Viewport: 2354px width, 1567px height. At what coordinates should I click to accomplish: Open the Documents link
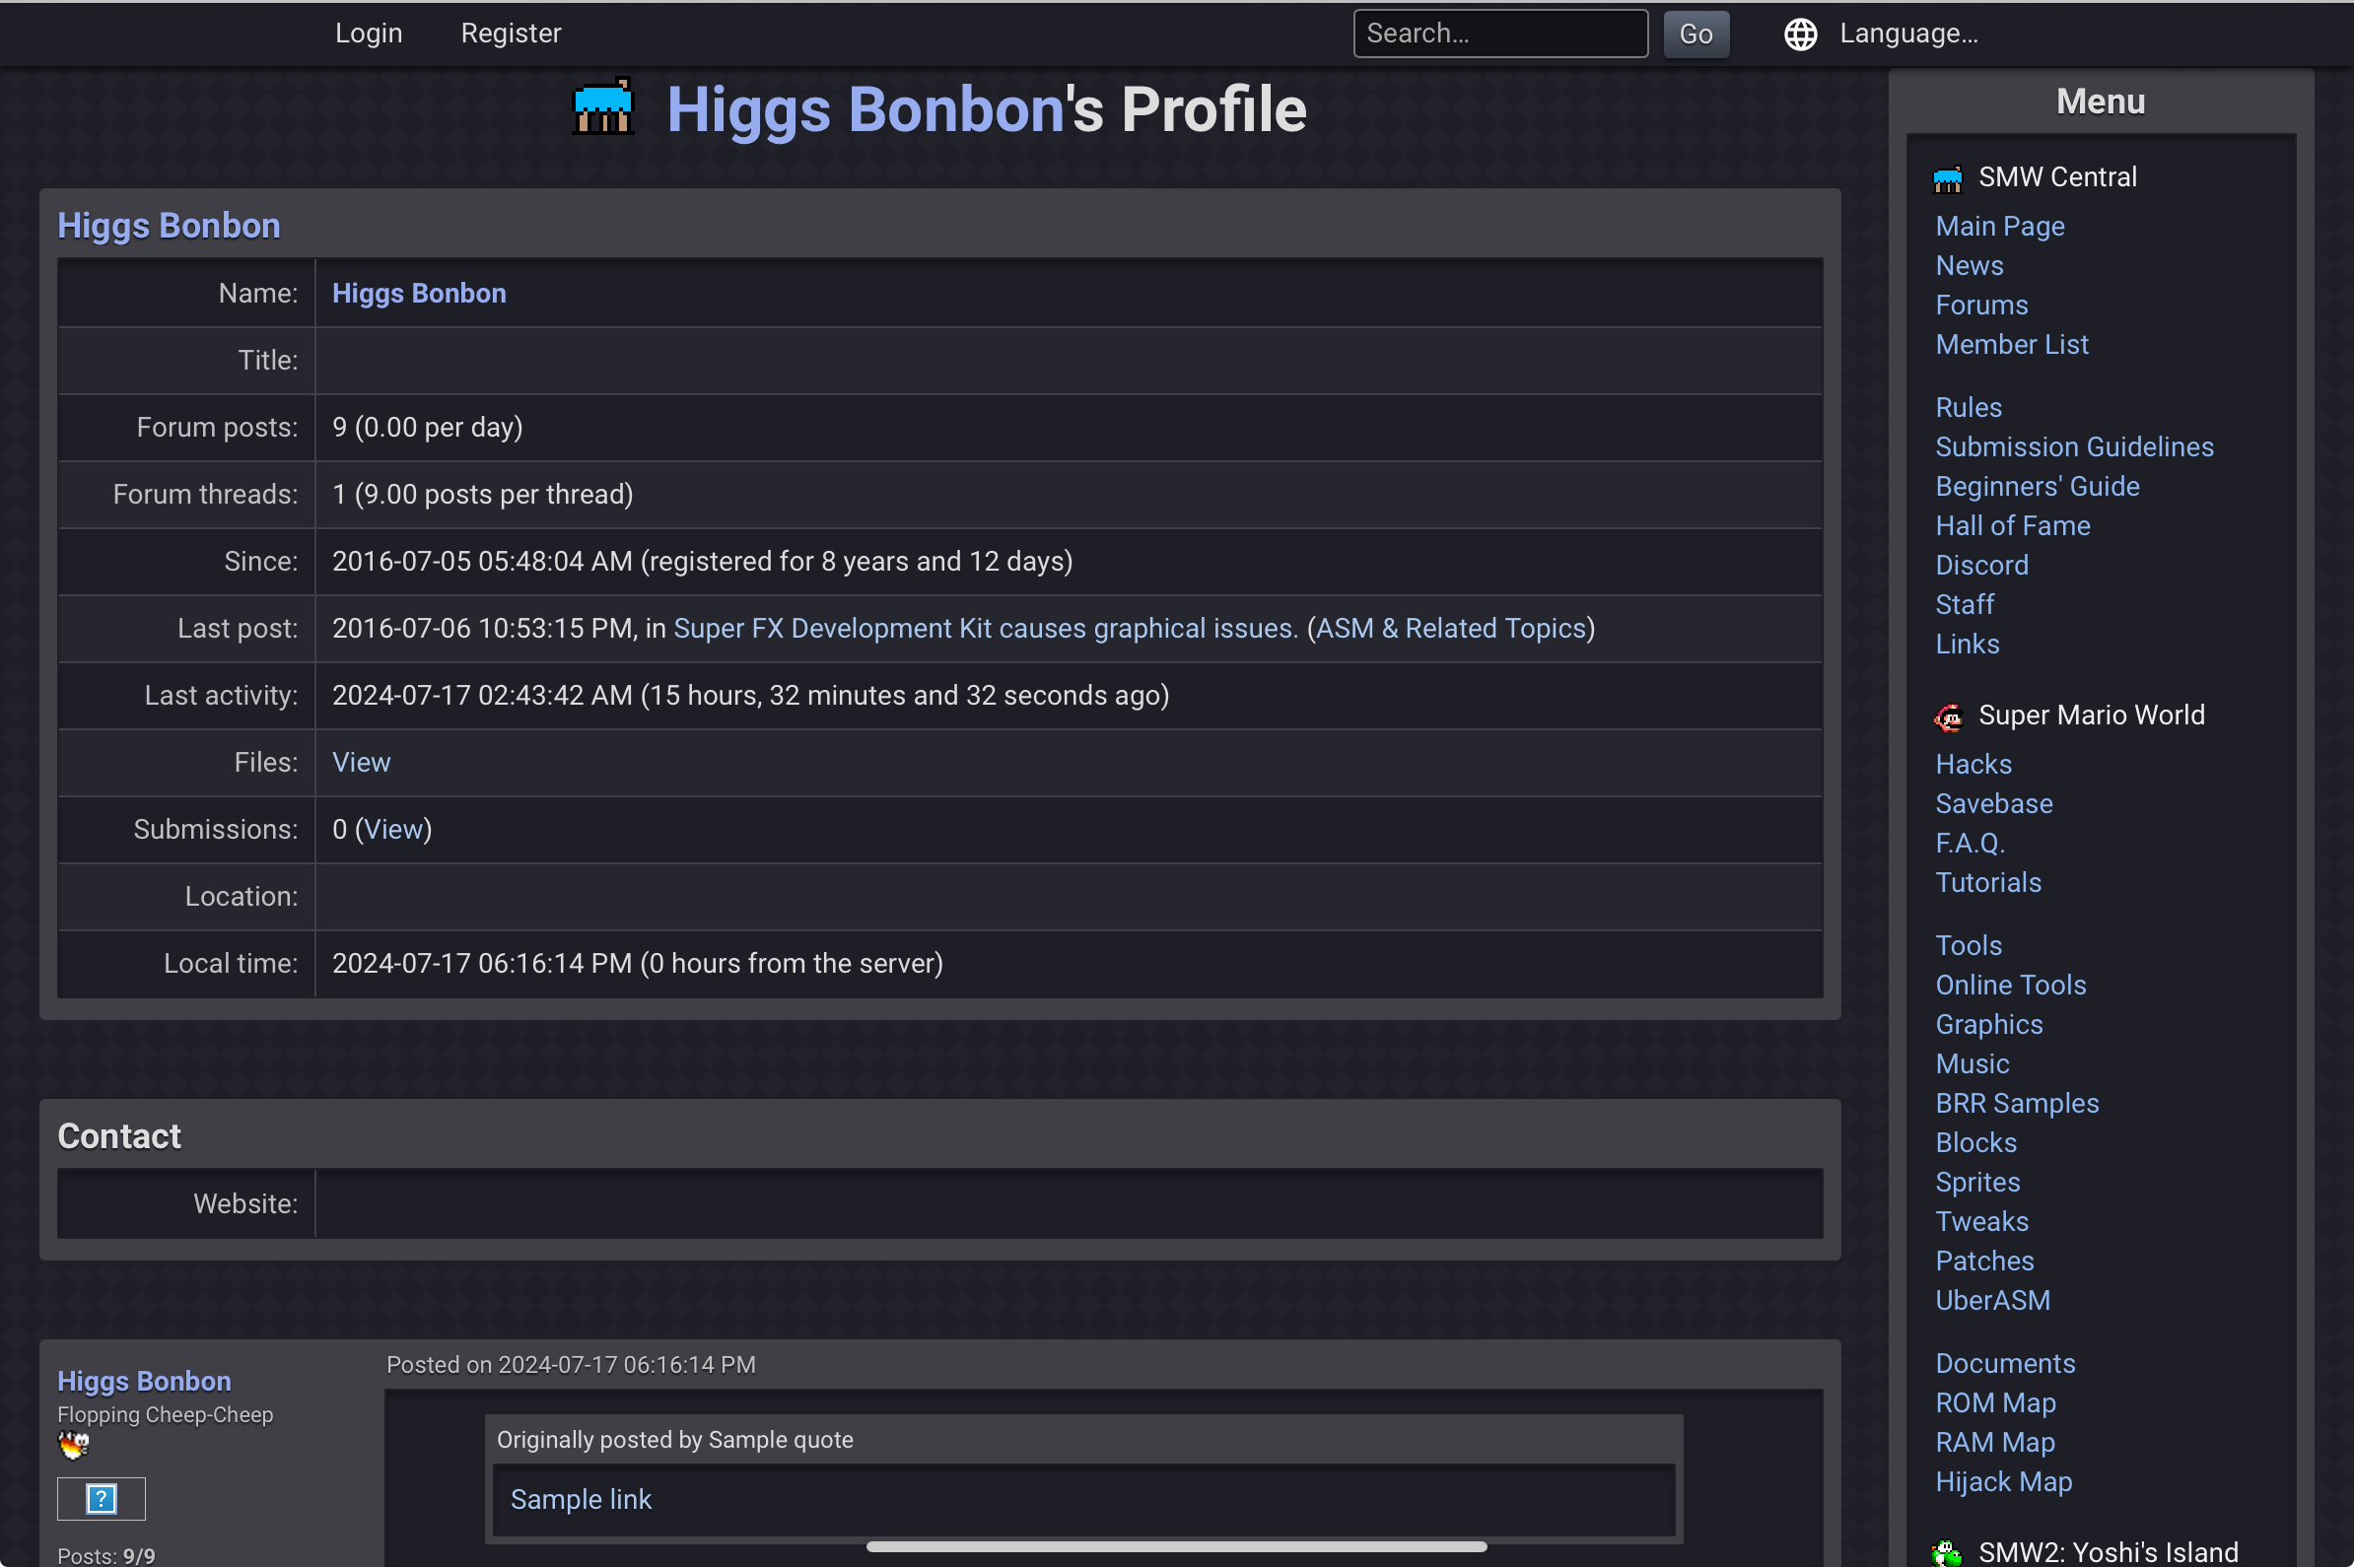pyautogui.click(x=2004, y=1363)
